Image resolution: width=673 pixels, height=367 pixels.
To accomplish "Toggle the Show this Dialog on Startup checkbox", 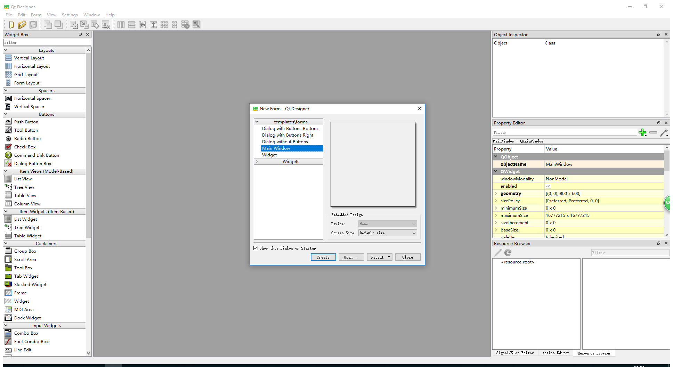I will [x=256, y=248].
